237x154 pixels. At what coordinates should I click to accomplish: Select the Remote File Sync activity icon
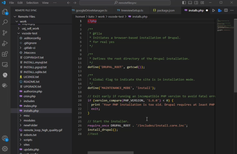click(5, 75)
